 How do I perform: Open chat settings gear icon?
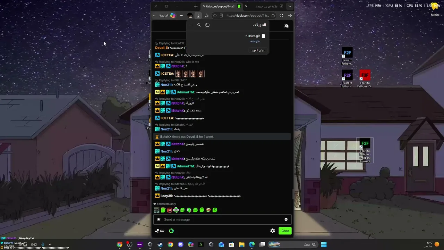click(273, 231)
